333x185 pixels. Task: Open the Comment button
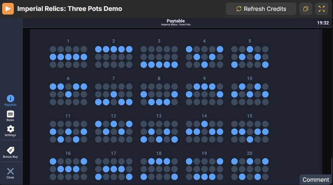tap(316, 180)
